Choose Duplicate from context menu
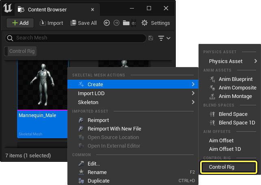Viewport: 261px width, 185px height. 133,181
